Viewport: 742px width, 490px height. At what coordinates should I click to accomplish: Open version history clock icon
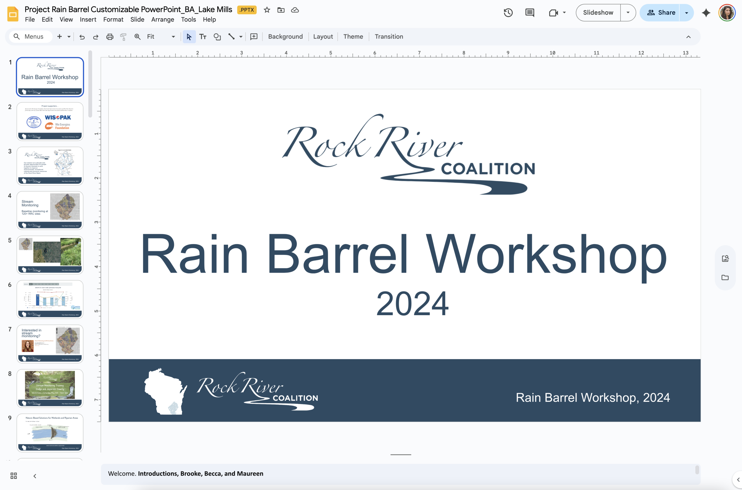click(508, 12)
